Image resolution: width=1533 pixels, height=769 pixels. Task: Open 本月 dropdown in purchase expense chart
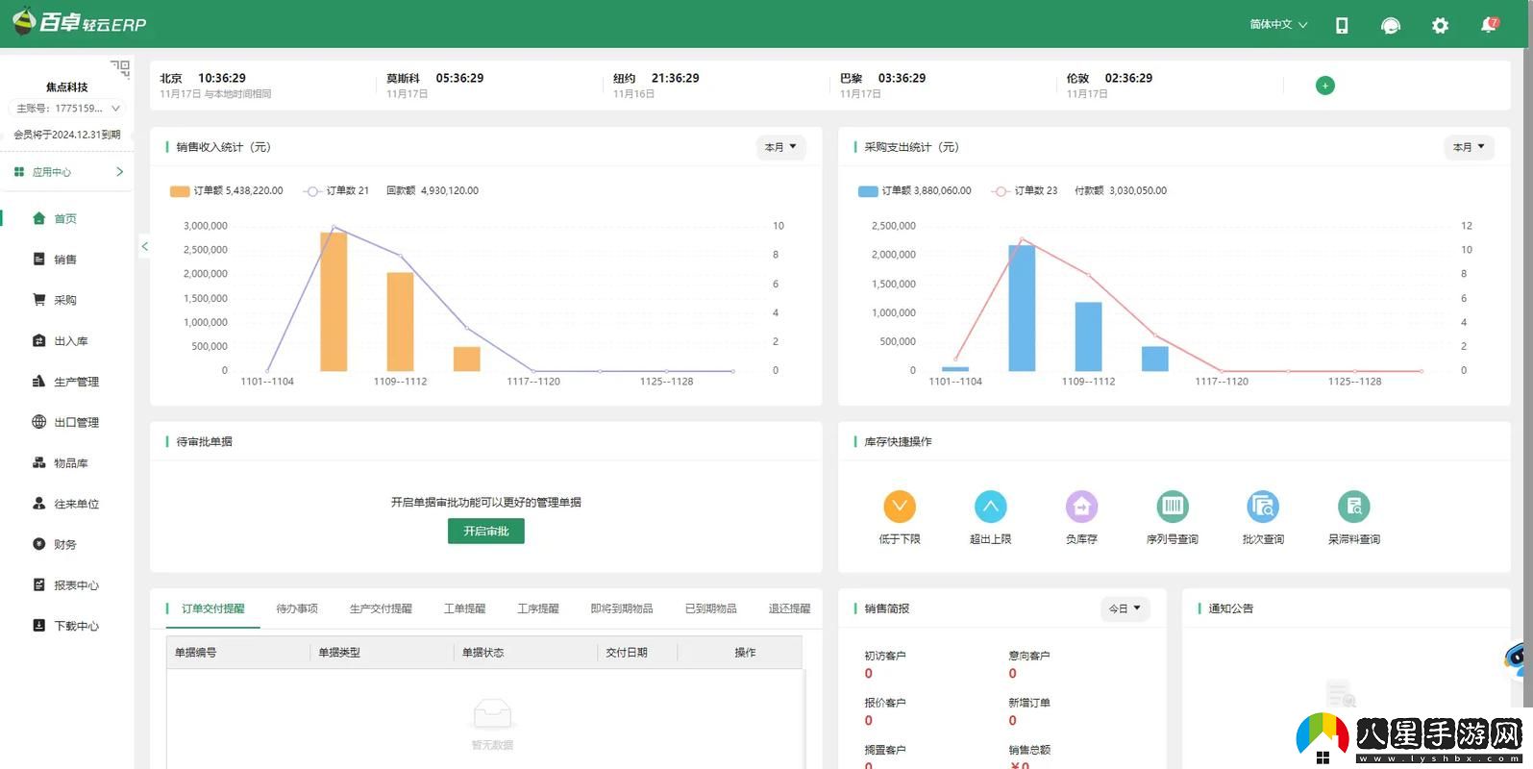[1469, 147]
